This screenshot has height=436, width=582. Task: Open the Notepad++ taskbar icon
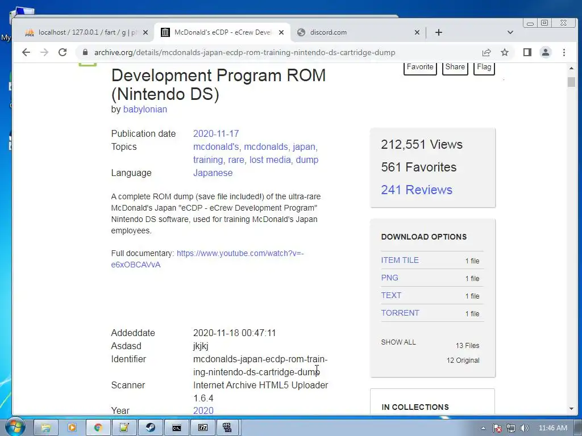pyautogui.click(x=124, y=428)
